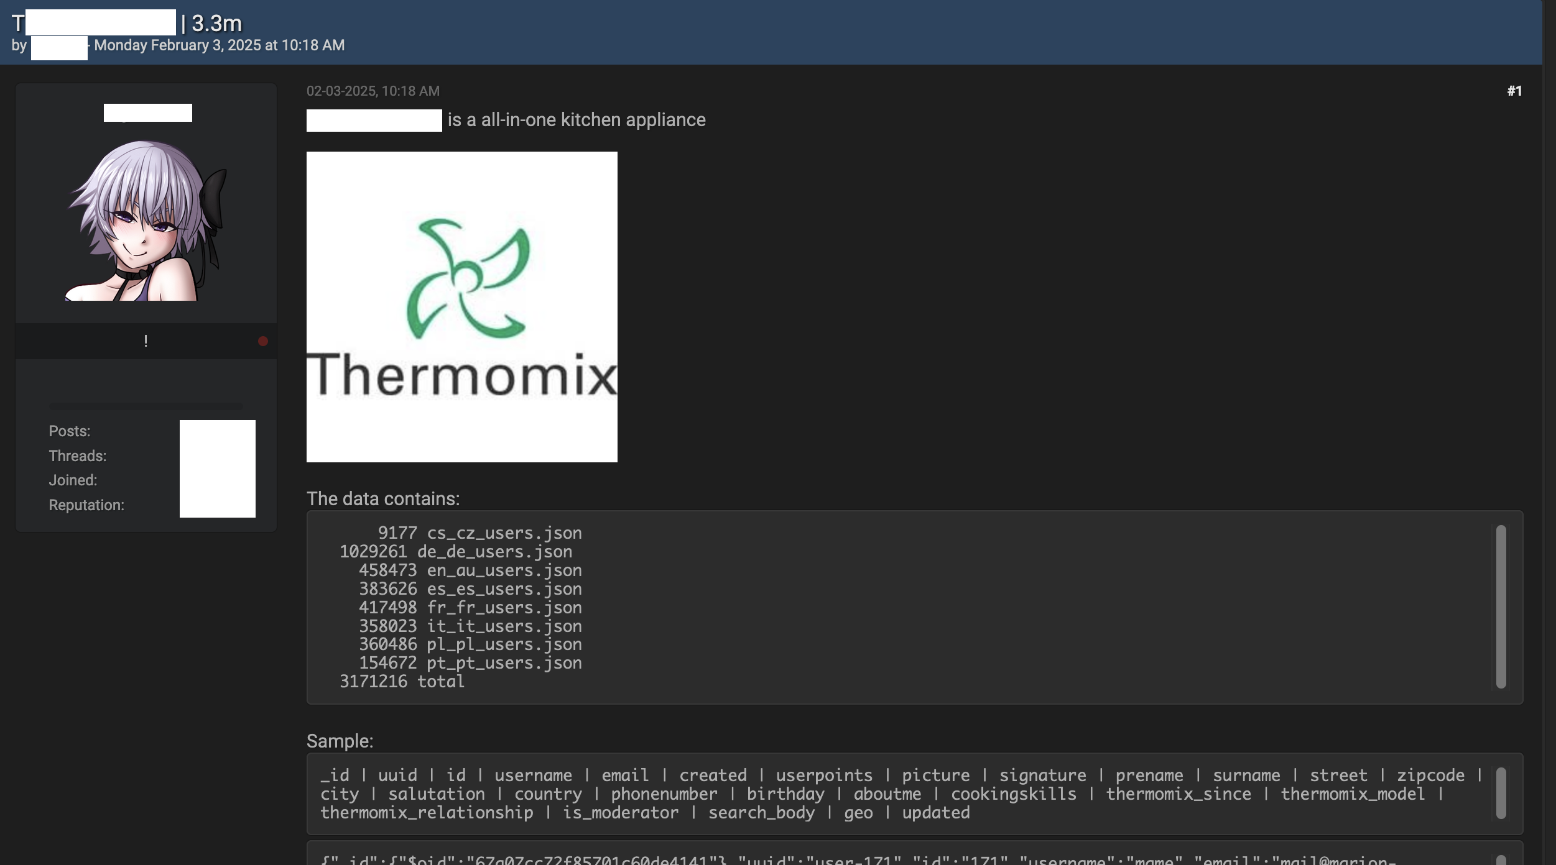Click the scrollbar of the field names box
This screenshot has height=865, width=1556.
click(1501, 793)
